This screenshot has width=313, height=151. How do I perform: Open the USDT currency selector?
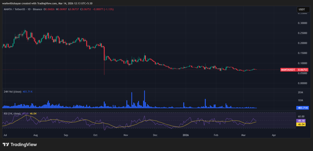[303, 9]
